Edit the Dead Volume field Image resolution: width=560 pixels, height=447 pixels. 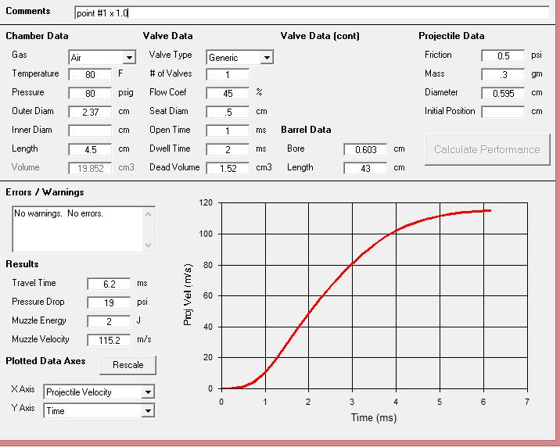(228, 168)
